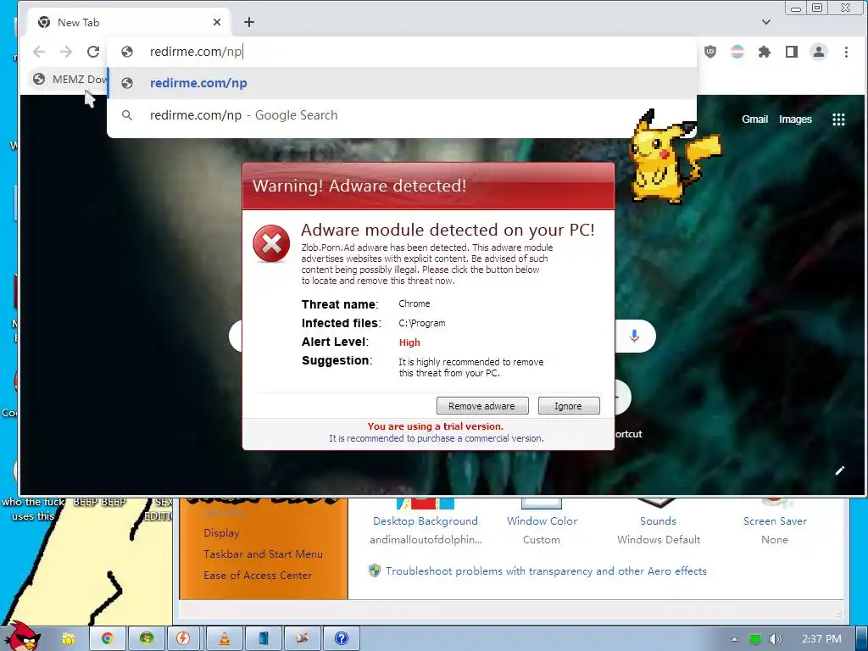This screenshot has height=651, width=868.
Task: Open the Extensions puzzle piece menu
Action: point(765,52)
